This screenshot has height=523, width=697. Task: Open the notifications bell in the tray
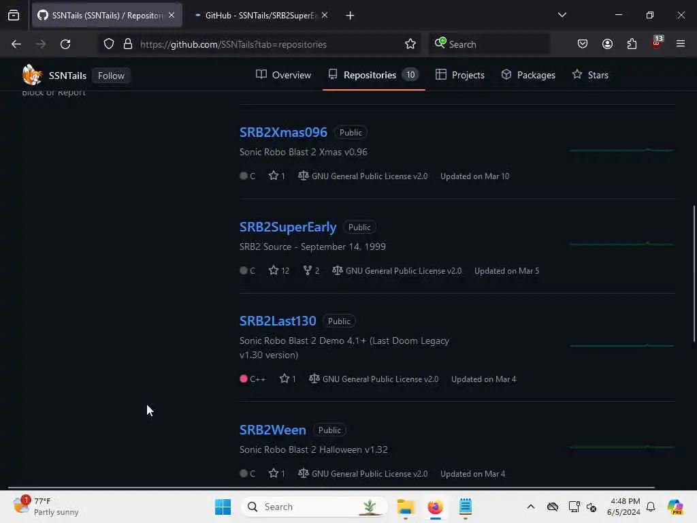pyautogui.click(x=651, y=507)
